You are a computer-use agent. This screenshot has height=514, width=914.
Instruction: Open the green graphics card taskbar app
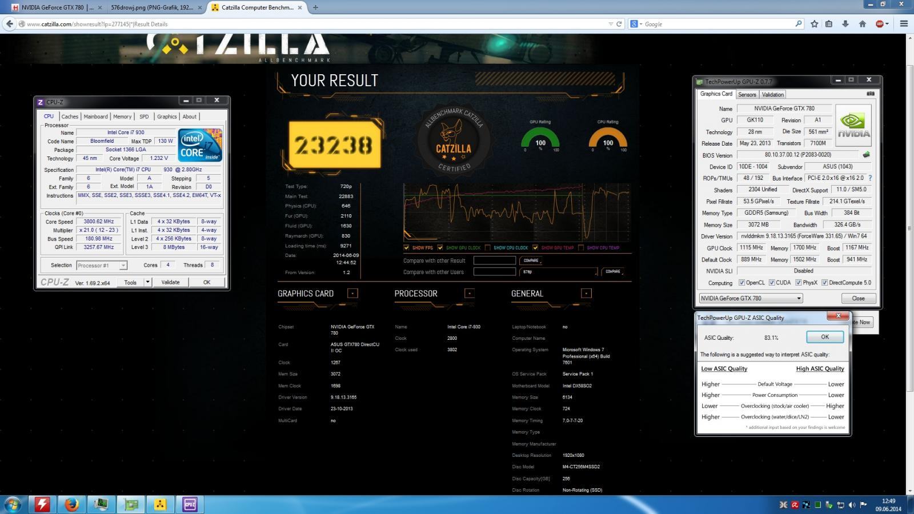[x=131, y=504]
